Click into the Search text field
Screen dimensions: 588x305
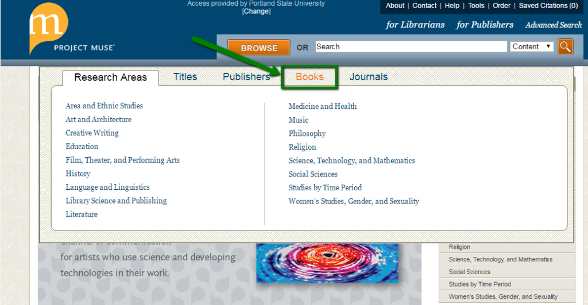411,47
